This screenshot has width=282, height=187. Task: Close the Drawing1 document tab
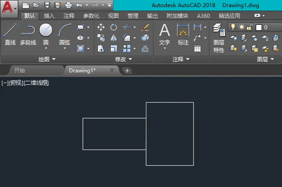coord(112,70)
